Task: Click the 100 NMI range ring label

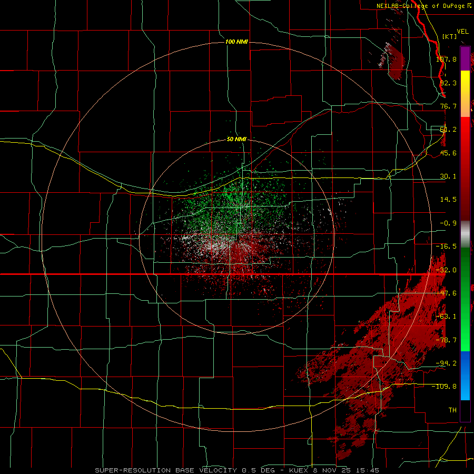Action: (236, 42)
